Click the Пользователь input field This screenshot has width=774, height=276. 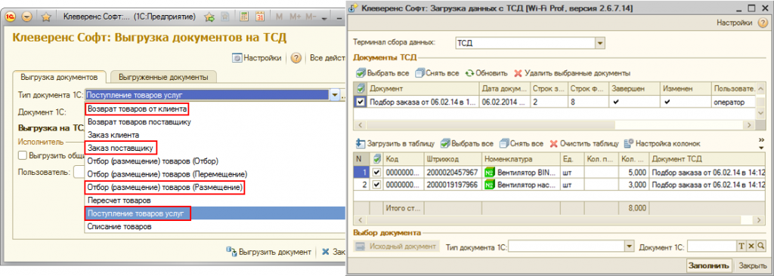point(79,172)
